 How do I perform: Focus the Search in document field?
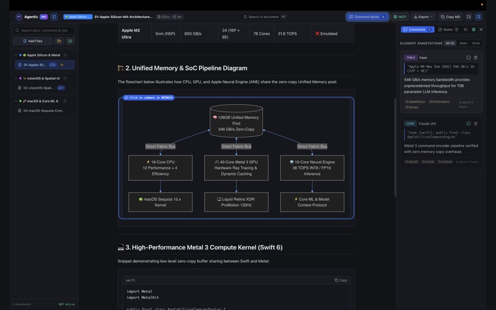265,17
